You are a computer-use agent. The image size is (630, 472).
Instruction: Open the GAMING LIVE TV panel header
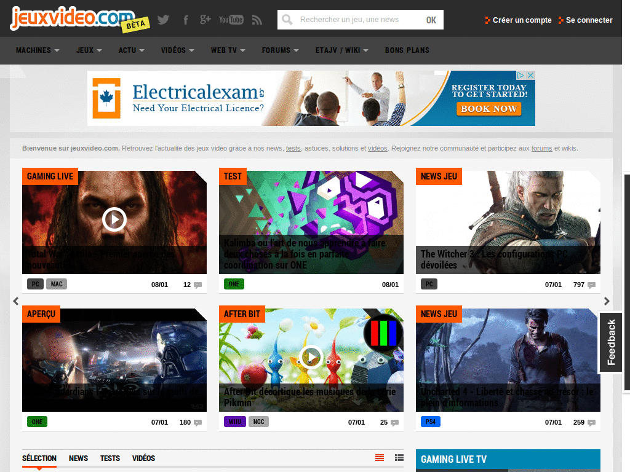(508, 459)
